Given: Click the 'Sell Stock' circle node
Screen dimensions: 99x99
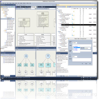Looking at the screenshot, I should [x=26, y=56].
